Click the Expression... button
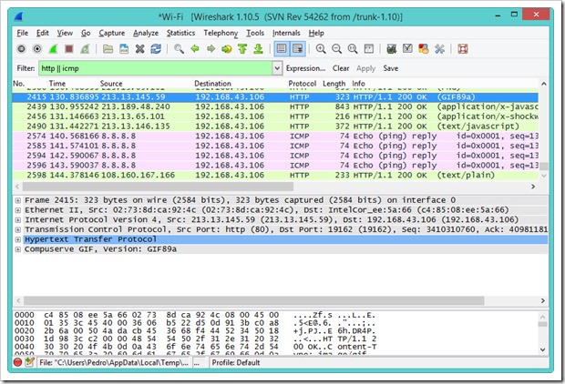 coord(305,68)
